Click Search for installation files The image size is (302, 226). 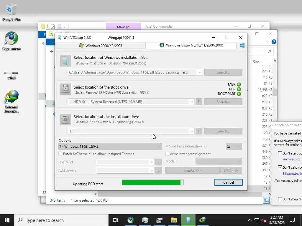click(223, 72)
